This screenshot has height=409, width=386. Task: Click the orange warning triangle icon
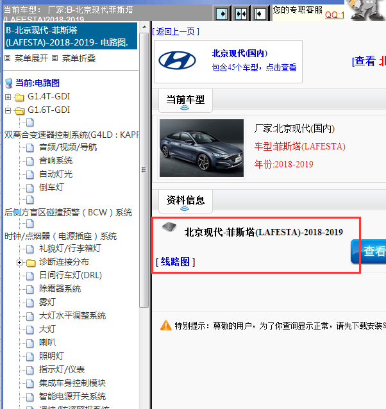[x=166, y=325]
